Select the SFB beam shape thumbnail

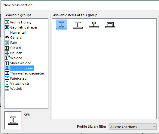tap(61, 25)
